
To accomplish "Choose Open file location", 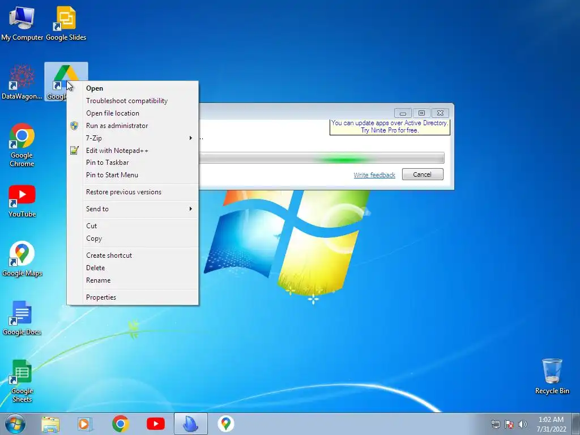I will pyautogui.click(x=133, y=113).
